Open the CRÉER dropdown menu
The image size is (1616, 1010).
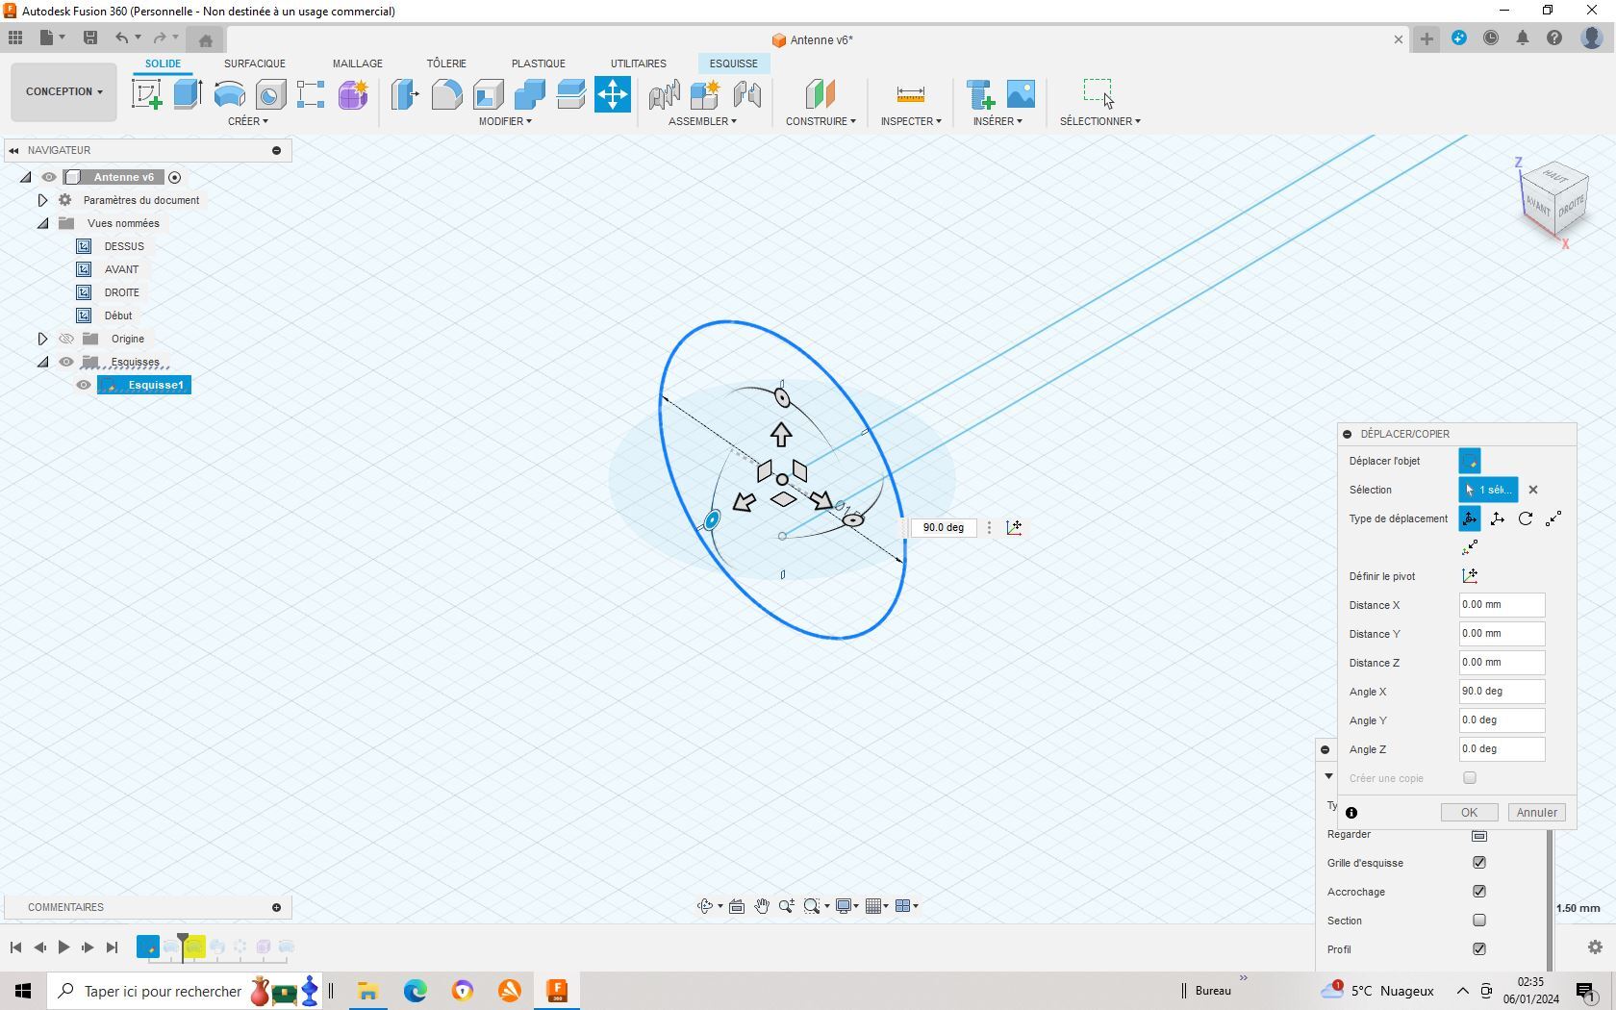(x=248, y=121)
